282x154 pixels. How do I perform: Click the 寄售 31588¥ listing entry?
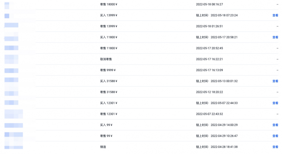point(109,92)
